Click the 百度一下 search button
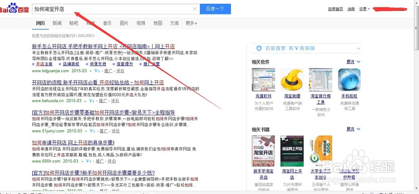419x194 pixels. pyautogui.click(x=215, y=9)
